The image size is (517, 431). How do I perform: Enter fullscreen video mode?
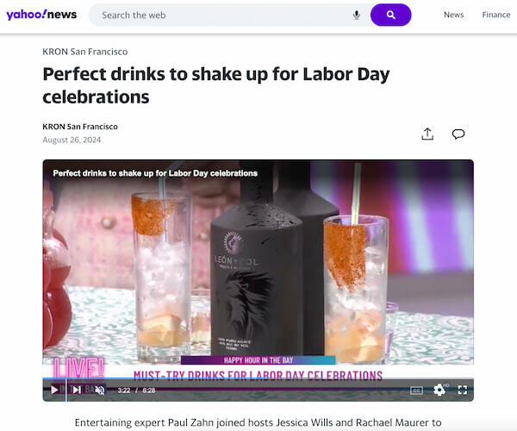[463, 390]
